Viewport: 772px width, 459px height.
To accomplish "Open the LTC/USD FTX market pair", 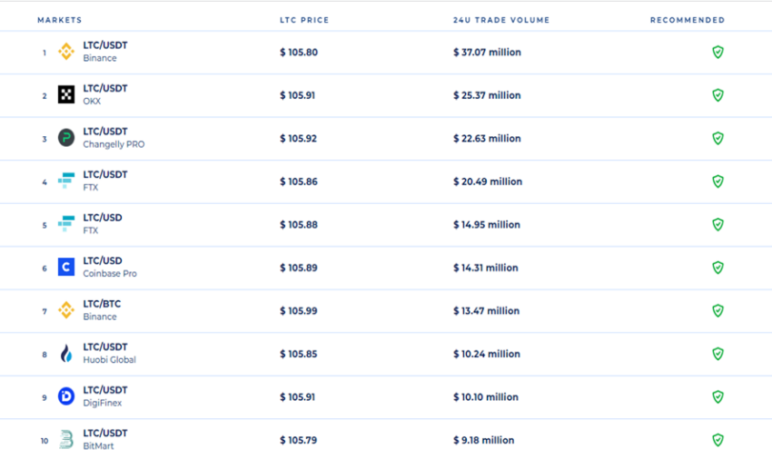I will [103, 218].
